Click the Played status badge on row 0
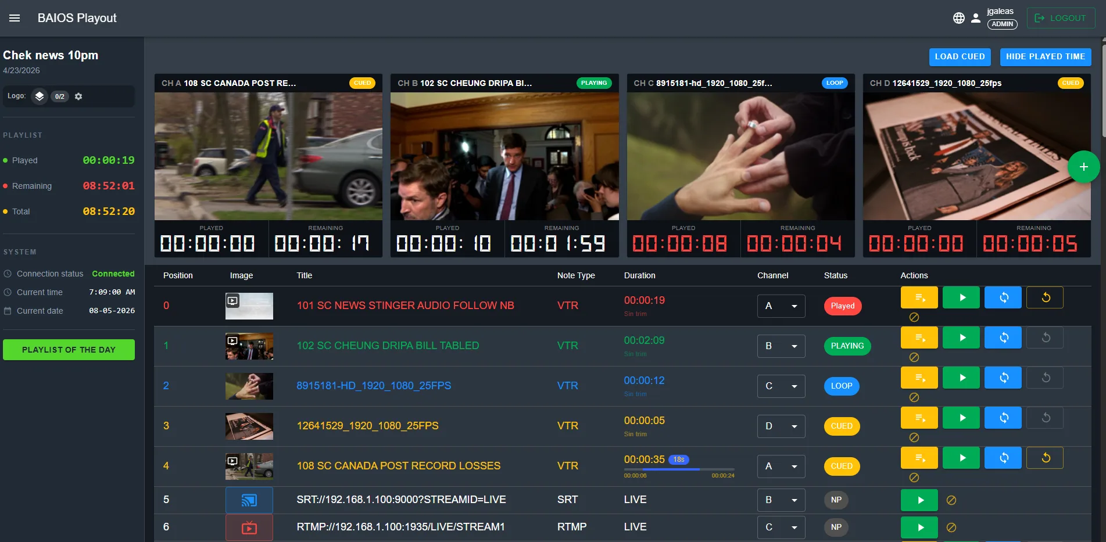 pyautogui.click(x=842, y=306)
